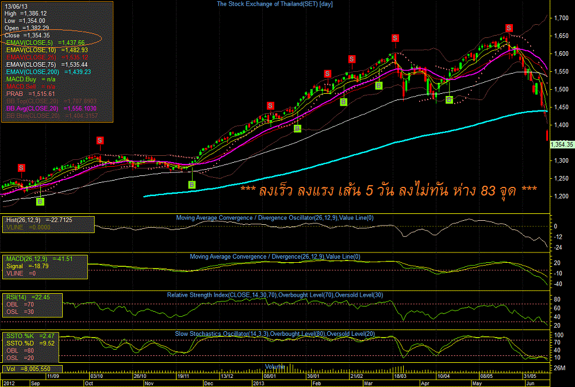Click the MACD Buy = n/a entry
Screen dimensions: 575x387
pos(31,79)
